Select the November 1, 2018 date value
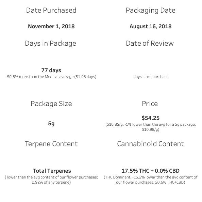This screenshot has height=202, width=202. pos(51,26)
